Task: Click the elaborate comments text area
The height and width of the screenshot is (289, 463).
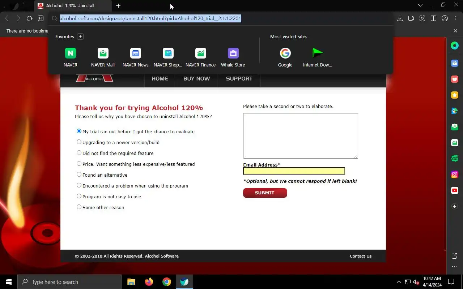Action: click(x=301, y=136)
